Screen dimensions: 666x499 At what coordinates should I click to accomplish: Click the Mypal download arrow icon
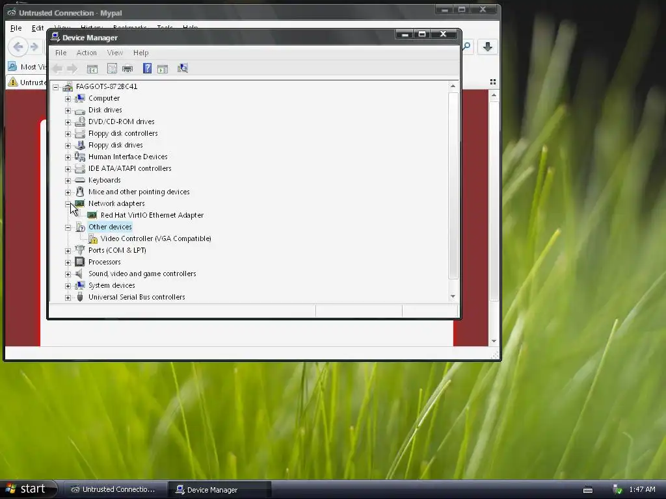coord(488,47)
